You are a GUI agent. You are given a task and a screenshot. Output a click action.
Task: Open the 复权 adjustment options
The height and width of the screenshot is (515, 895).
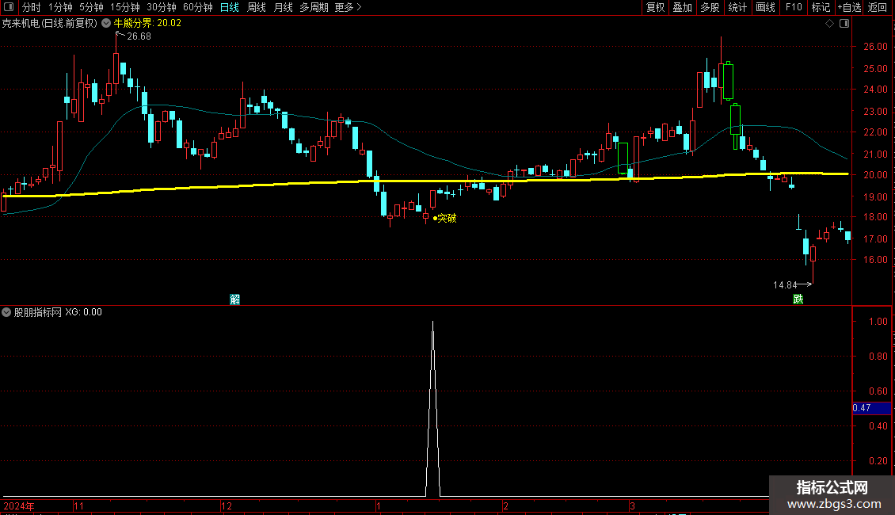655,7
